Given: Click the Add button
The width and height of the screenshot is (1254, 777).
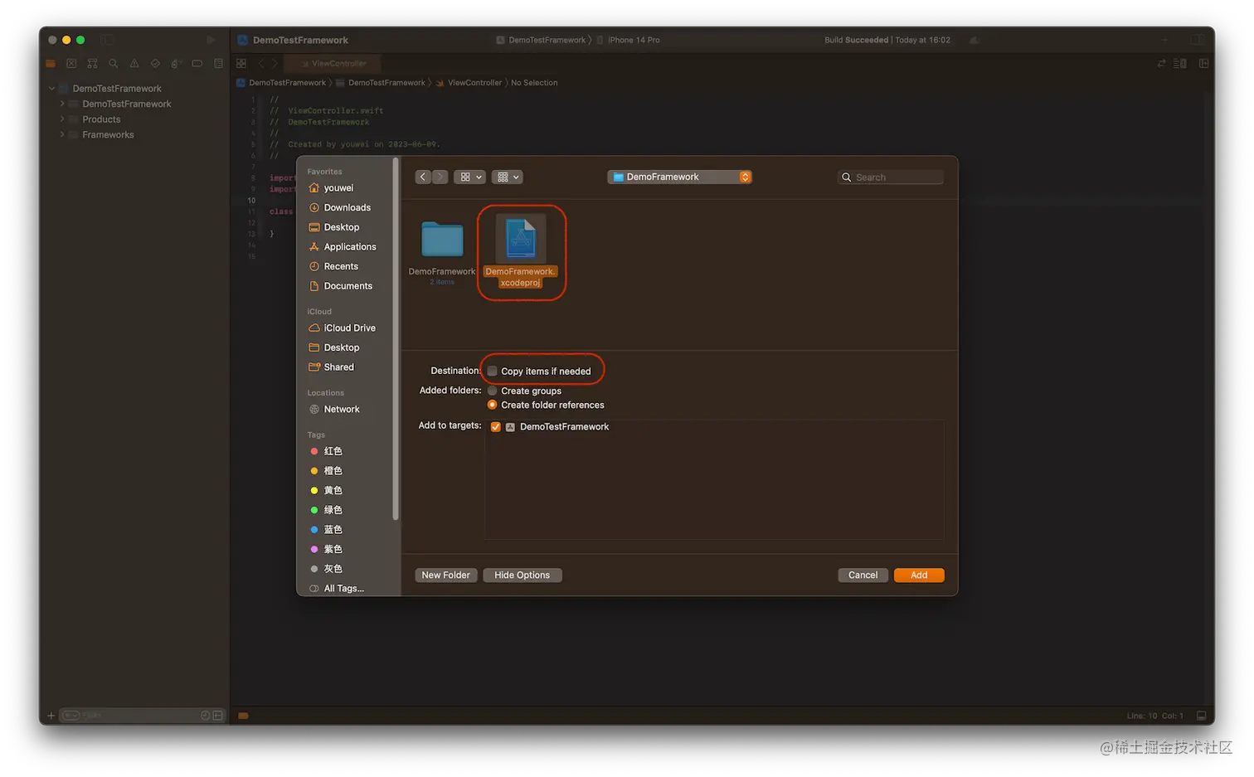Looking at the screenshot, I should coord(919,575).
